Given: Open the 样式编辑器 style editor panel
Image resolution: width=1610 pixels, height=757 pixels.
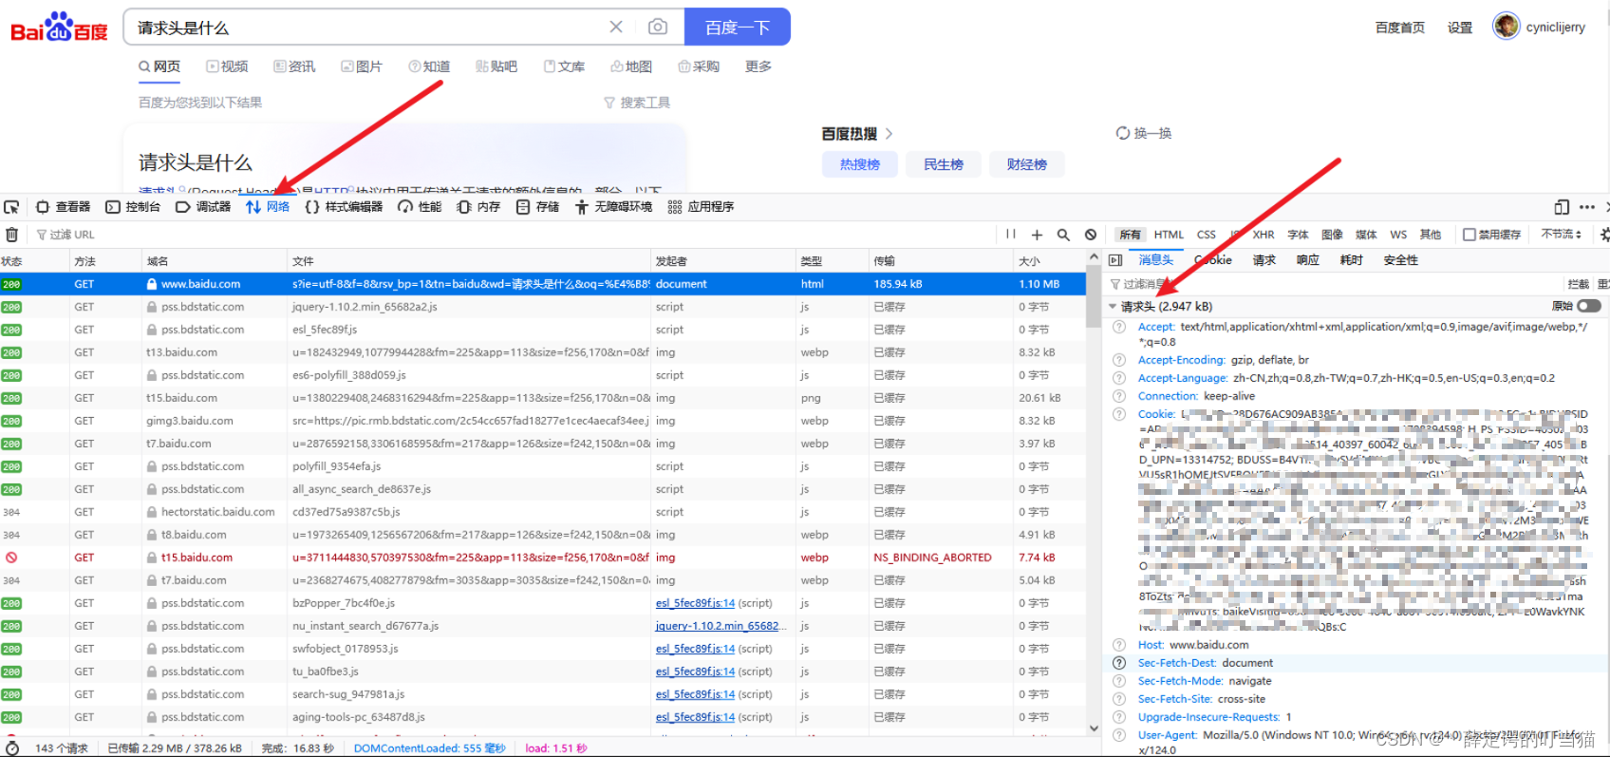Looking at the screenshot, I should (344, 207).
